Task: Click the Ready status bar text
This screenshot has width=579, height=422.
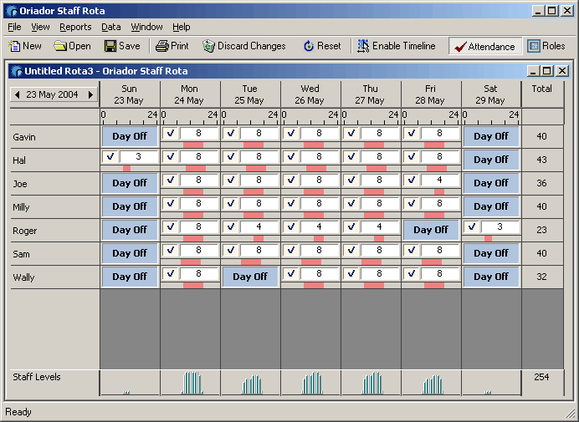Action: pos(18,412)
